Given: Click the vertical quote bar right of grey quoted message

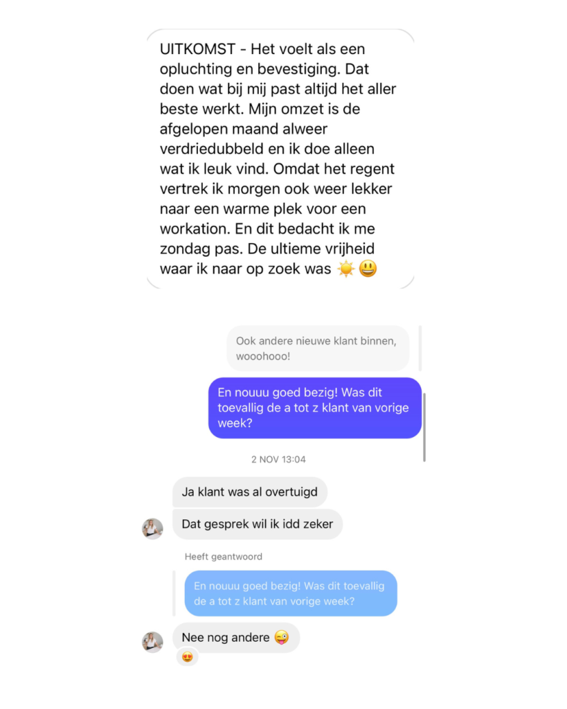Looking at the screenshot, I should tap(420, 348).
